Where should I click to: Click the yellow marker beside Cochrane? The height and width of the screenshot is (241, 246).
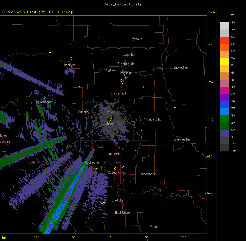point(97,169)
